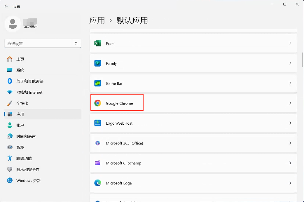Viewport: 304px width, 202px height.
Task: Click the apps icon beside 应用
Action: [x=10, y=114]
